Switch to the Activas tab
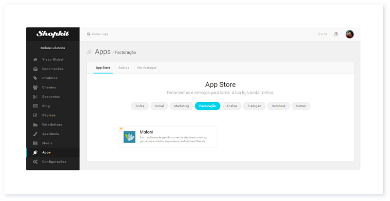The image size is (390, 201). point(124,68)
